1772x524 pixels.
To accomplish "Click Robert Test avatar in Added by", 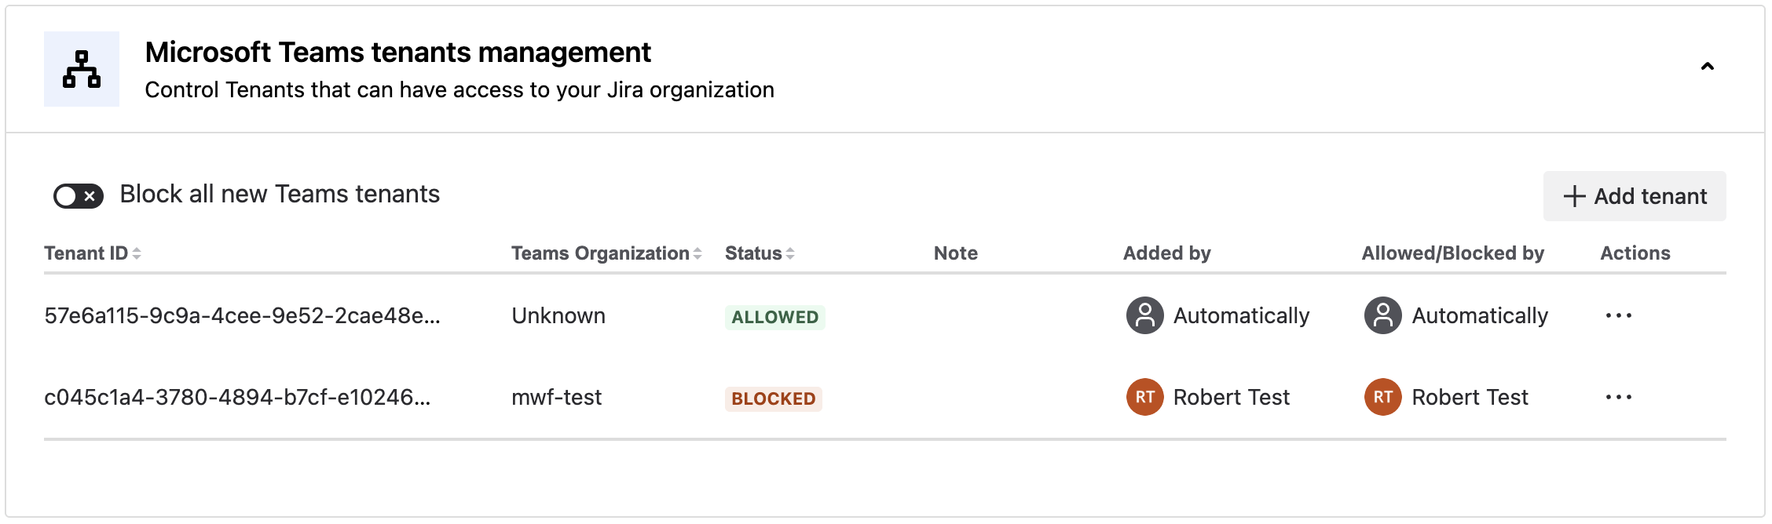I will click(1144, 397).
